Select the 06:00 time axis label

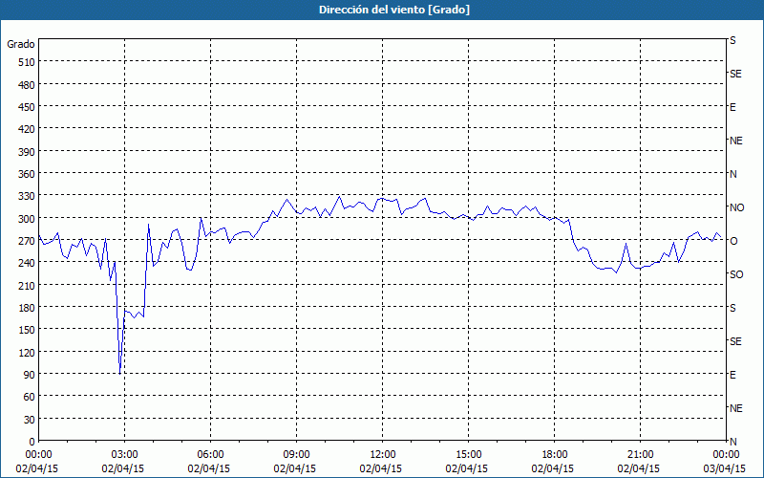click(x=210, y=455)
